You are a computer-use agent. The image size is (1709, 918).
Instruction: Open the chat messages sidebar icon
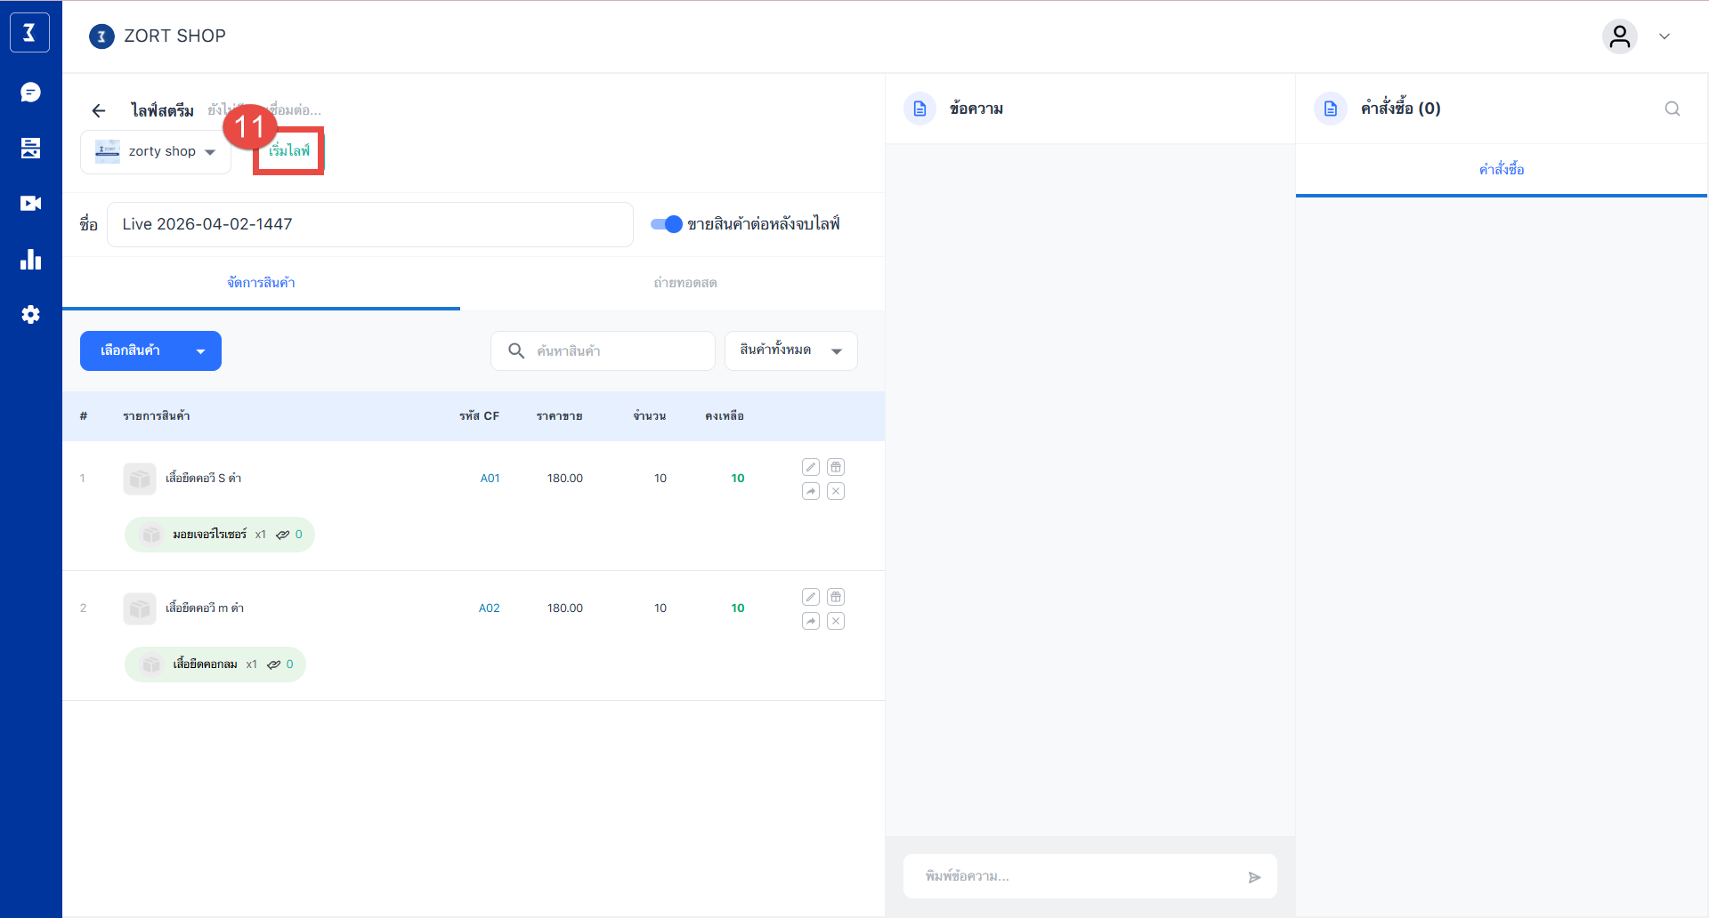point(30,93)
